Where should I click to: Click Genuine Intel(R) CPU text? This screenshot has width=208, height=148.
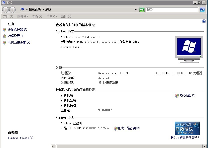pos(114,73)
